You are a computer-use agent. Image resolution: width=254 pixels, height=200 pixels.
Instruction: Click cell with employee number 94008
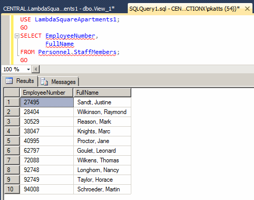point(47,189)
